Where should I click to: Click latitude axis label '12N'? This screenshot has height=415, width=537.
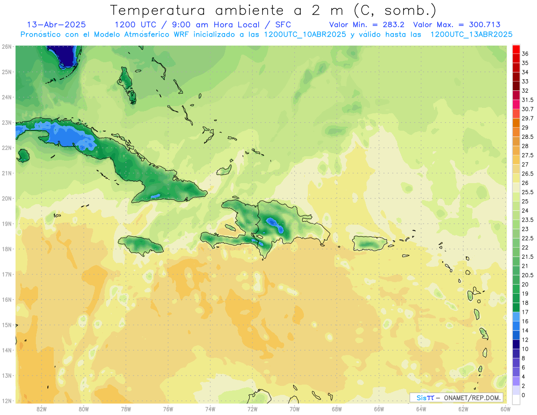[7, 400]
